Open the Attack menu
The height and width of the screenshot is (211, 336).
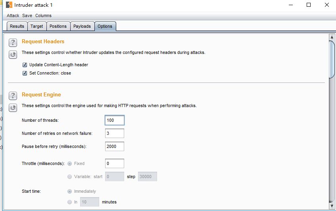point(13,15)
